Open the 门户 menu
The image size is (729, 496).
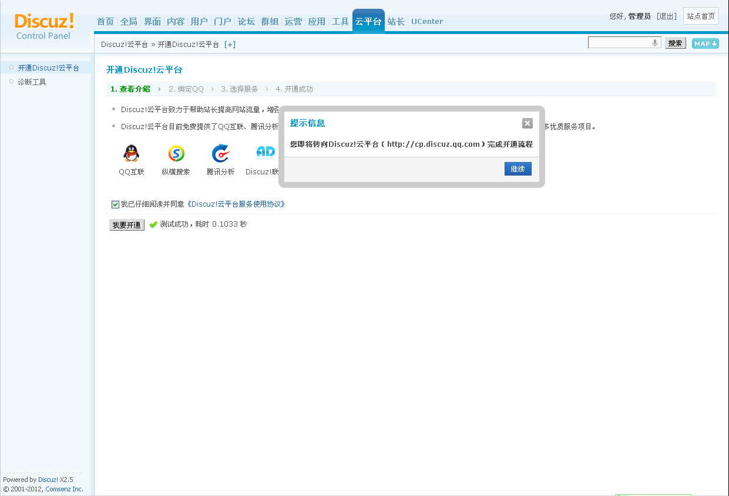[x=223, y=22]
